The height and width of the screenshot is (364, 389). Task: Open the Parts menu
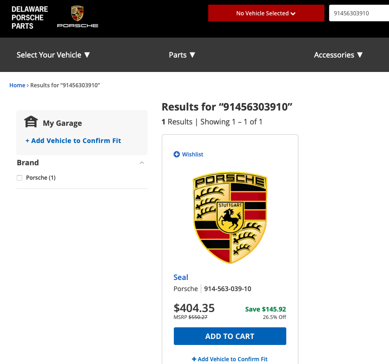pyautogui.click(x=182, y=55)
